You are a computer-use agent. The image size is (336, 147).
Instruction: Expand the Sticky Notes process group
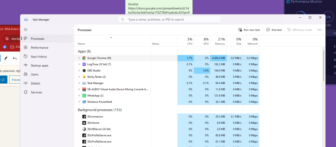tap(79, 76)
